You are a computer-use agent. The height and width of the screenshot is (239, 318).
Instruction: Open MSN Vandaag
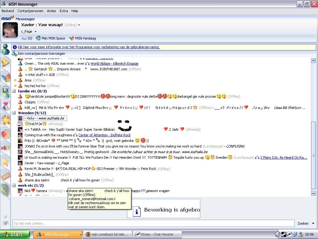82,38
